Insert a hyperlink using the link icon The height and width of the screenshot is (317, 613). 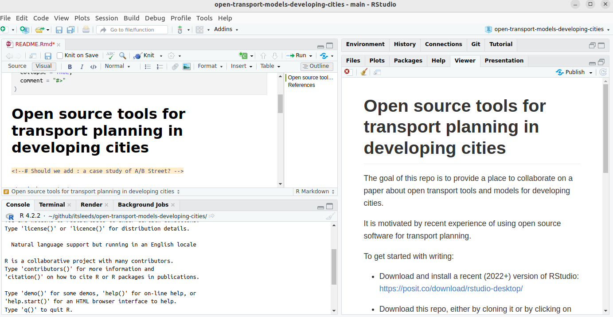click(x=175, y=66)
